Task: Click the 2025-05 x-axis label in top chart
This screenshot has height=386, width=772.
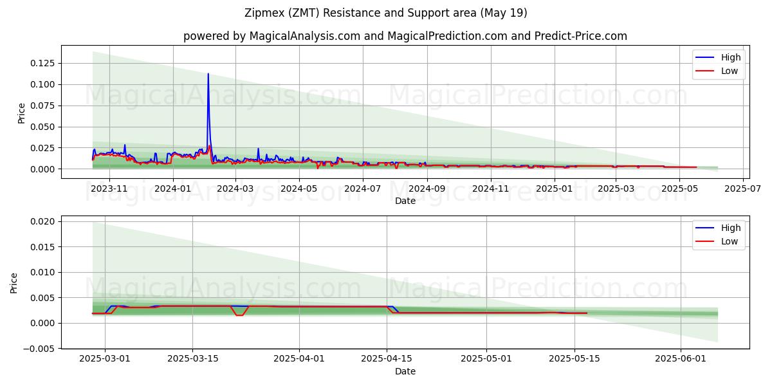Action: tap(679, 188)
